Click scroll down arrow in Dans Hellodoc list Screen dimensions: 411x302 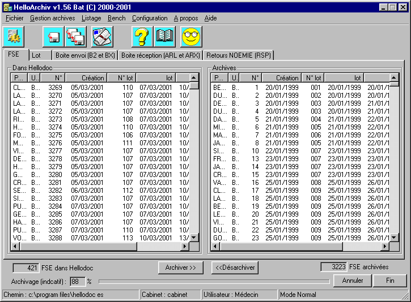pos(194,238)
